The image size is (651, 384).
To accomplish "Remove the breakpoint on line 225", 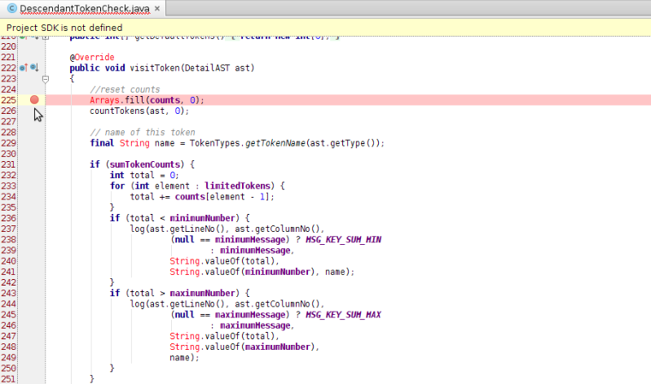I will point(34,99).
